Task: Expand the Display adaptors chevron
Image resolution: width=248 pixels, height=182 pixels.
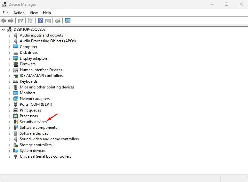Action: point(9,58)
